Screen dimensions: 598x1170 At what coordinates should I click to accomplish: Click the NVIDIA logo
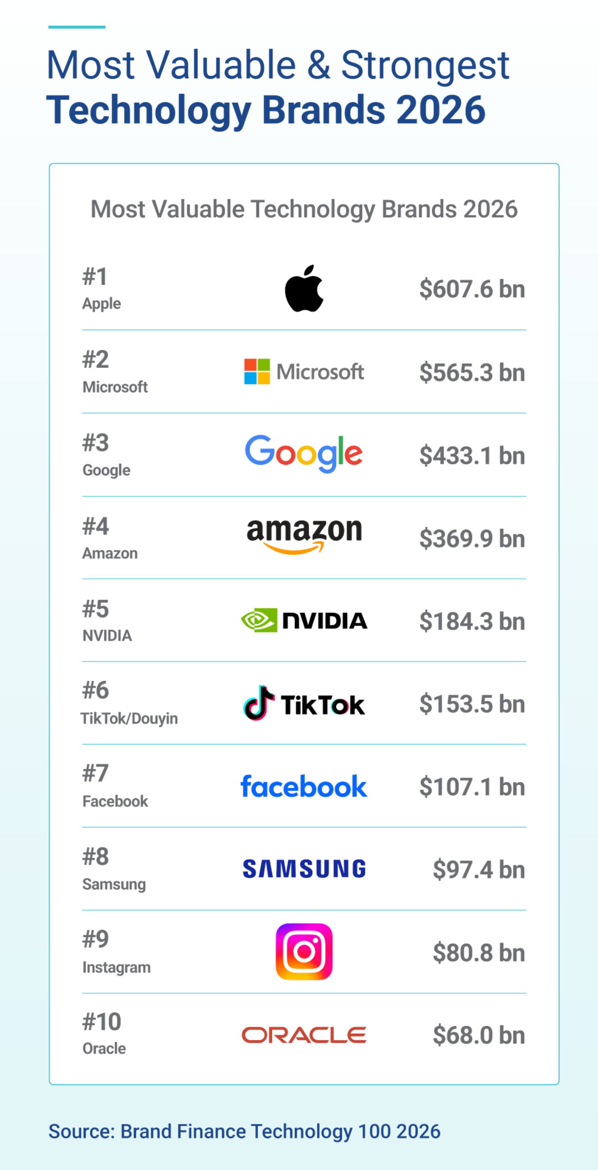point(304,620)
